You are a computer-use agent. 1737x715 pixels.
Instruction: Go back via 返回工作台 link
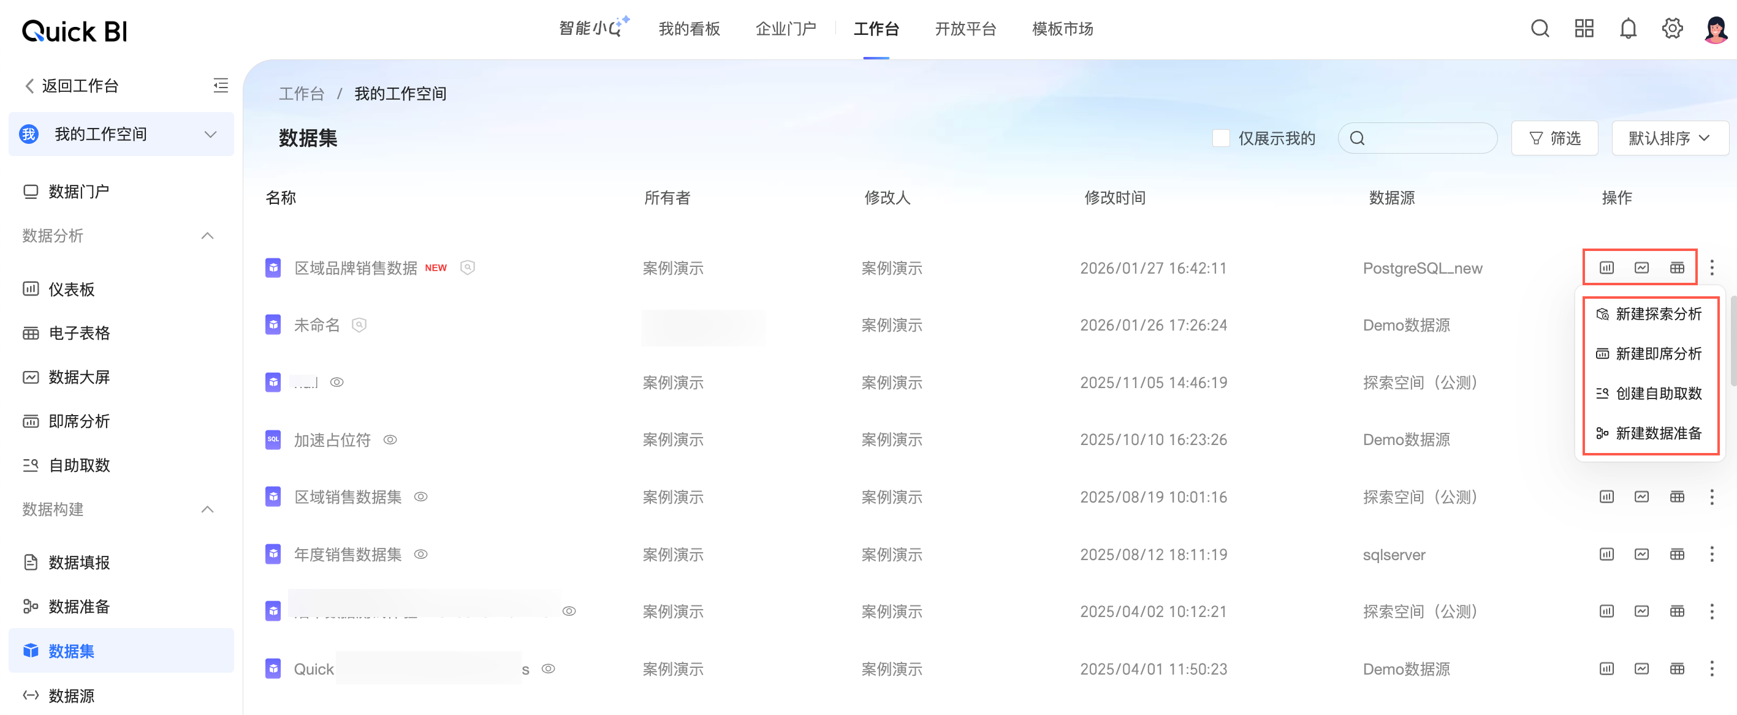coord(72,86)
